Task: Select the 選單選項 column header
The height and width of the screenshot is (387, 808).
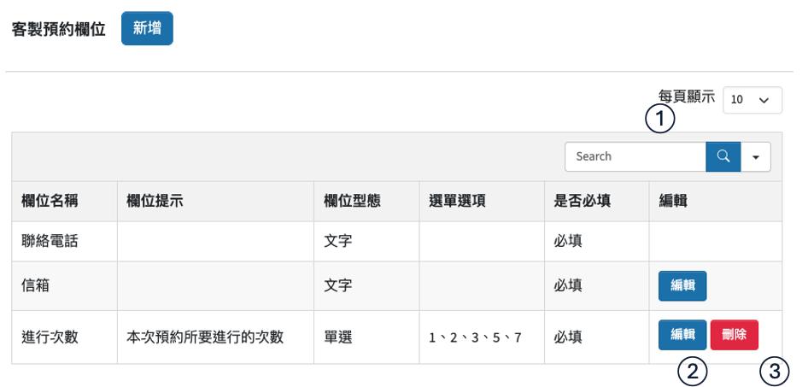Action: [x=457, y=201]
